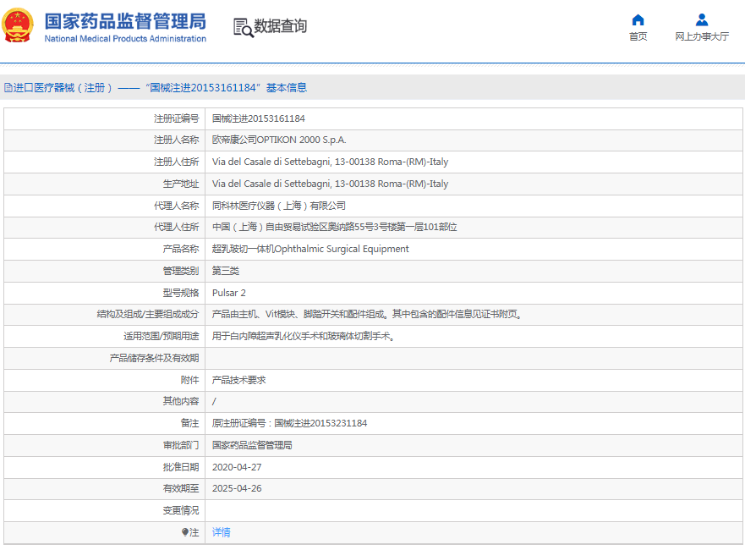Click the approval date 2020-04-27
Image resolution: width=745 pixels, height=550 pixels.
[235, 467]
